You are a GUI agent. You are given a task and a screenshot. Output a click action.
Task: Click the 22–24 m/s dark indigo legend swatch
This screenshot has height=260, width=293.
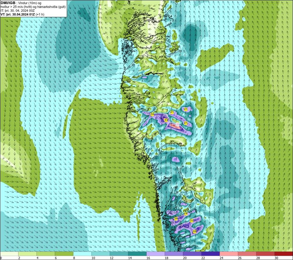pyautogui.click(x=211, y=254)
